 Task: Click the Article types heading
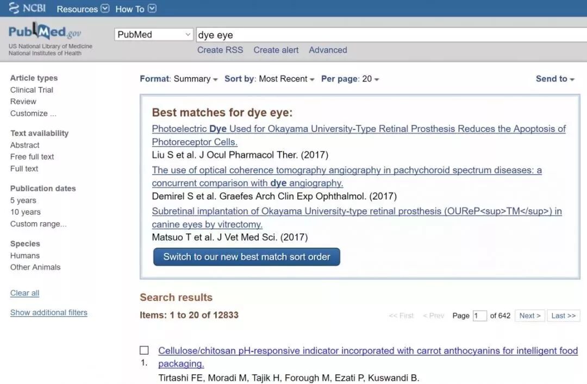(x=34, y=78)
